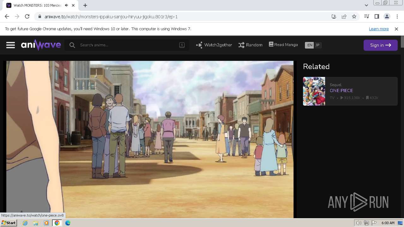Screen dimensions: 404x227
Task: Open Read Manga
Action: tap(283, 45)
